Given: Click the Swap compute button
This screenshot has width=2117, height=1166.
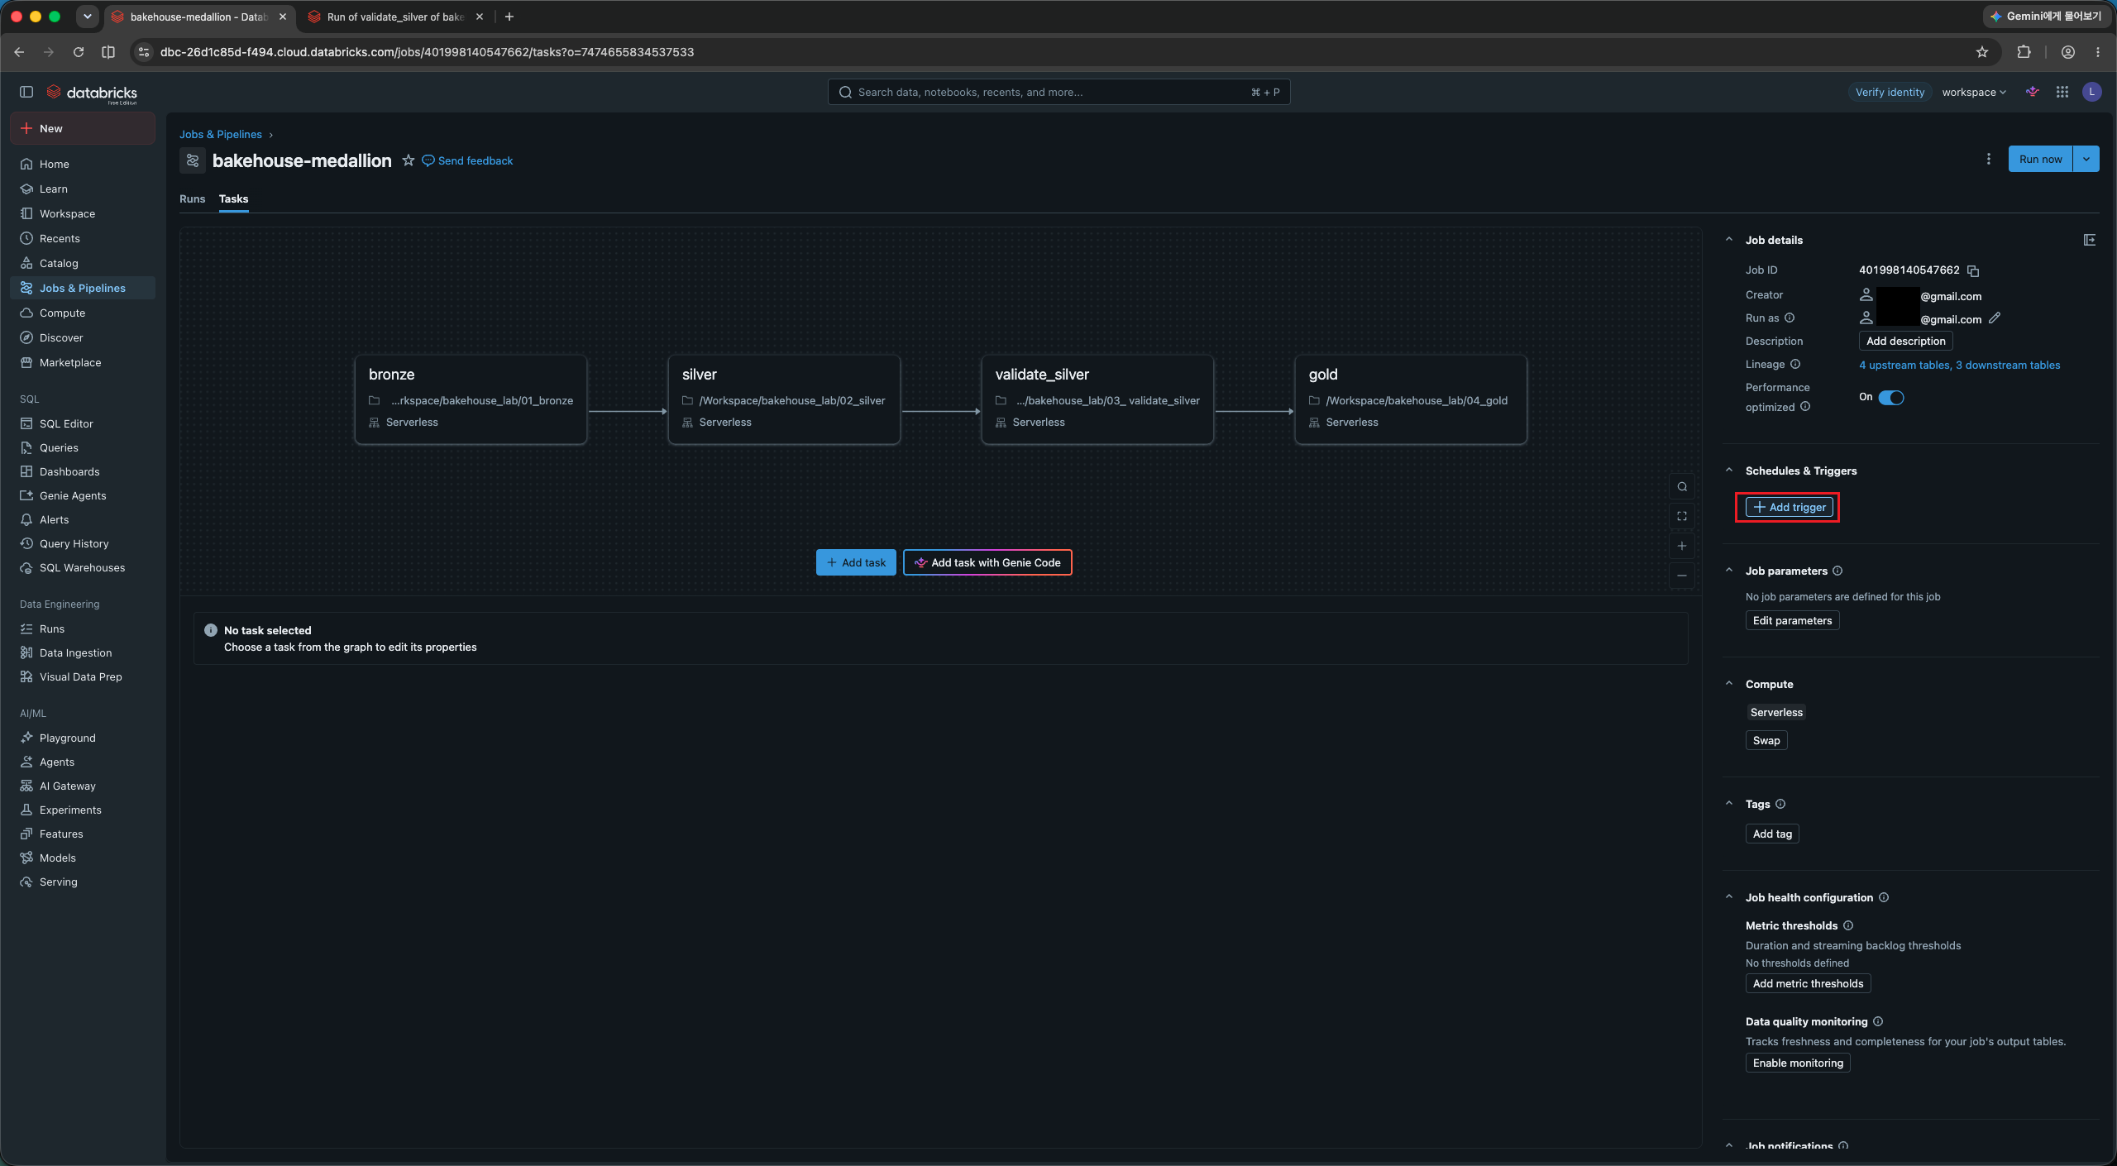Looking at the screenshot, I should pos(1766,740).
